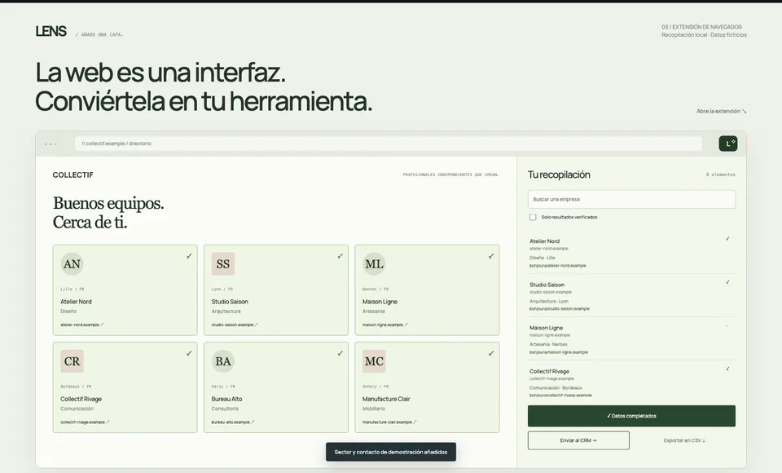Click Abre la extensión link
The height and width of the screenshot is (473, 782).
coord(721,112)
